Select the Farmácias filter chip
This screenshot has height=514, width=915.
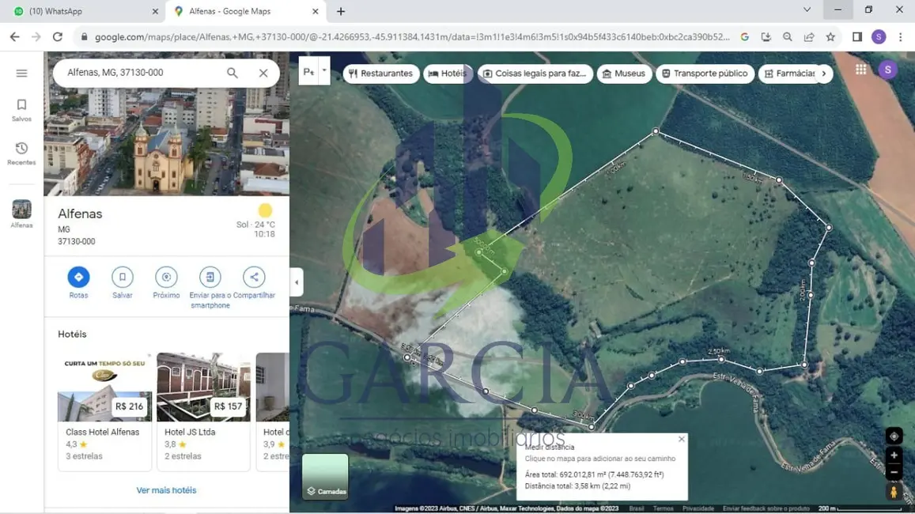click(789, 74)
